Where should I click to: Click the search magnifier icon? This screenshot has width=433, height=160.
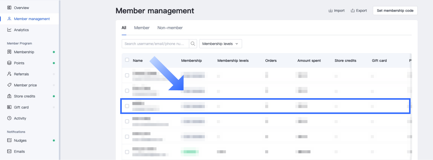coord(193,44)
